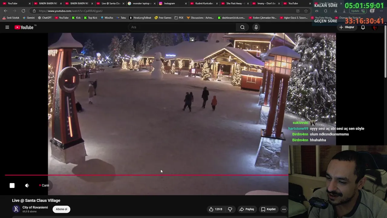The image size is (387, 218).
Task: Click City of Rovaniemi channel name
Action: click(x=35, y=207)
